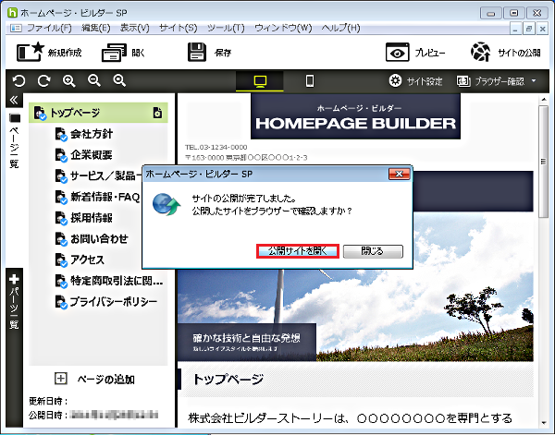Click the アクセス page icon
Screen dimensions: 555x435
point(61,260)
